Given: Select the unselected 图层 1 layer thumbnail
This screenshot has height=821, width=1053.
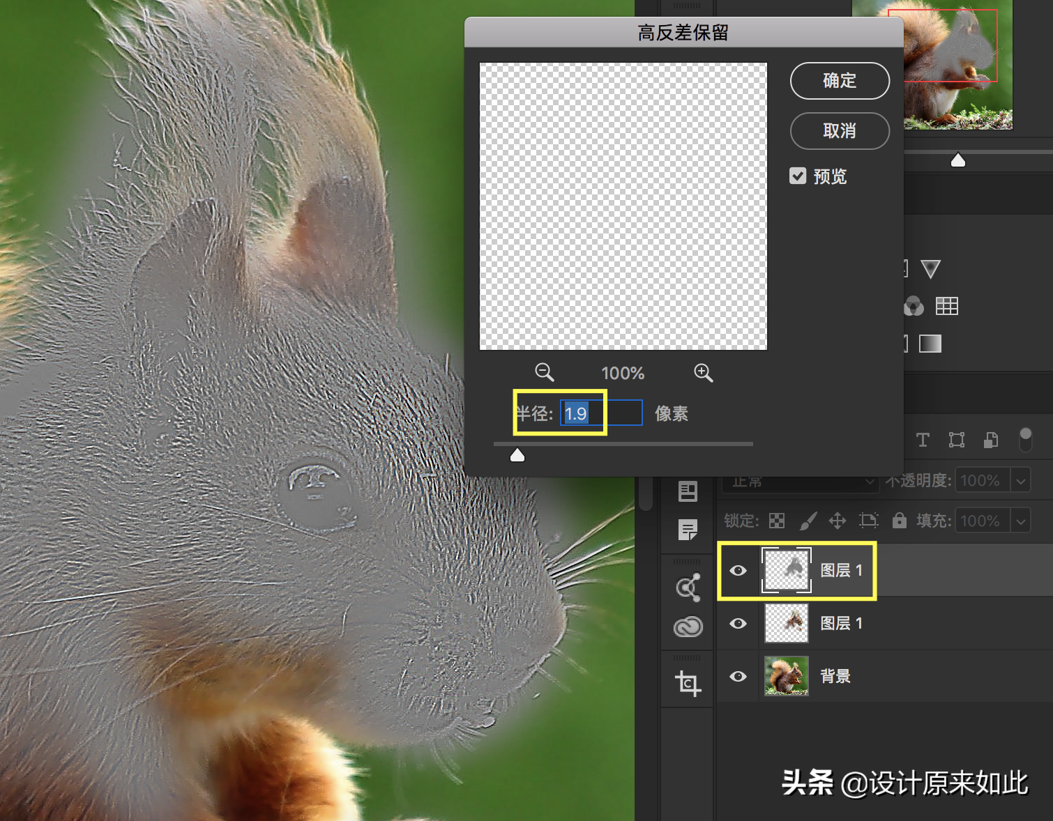Looking at the screenshot, I should 787,623.
